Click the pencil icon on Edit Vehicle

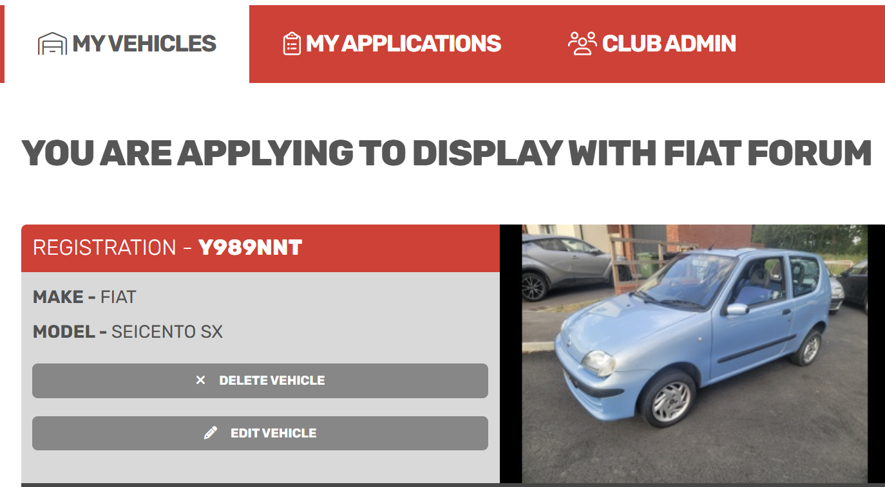click(x=211, y=433)
